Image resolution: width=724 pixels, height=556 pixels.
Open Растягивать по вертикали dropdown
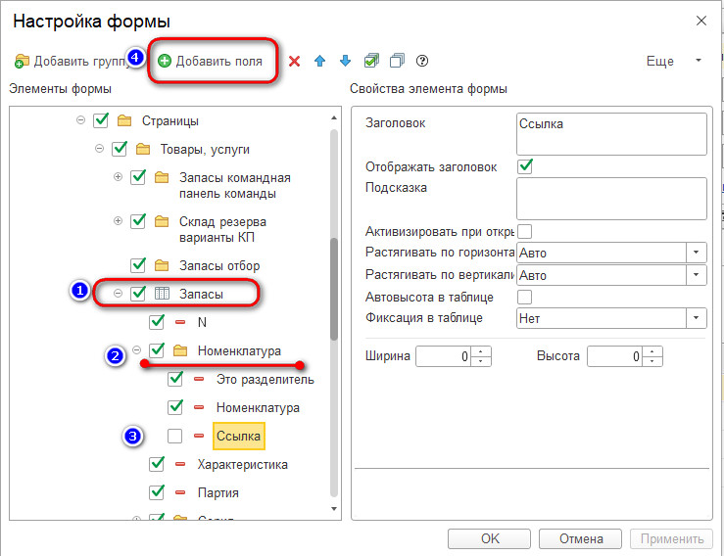click(697, 275)
